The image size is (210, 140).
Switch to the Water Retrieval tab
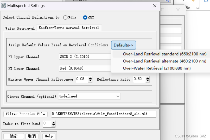(x=20, y=28)
